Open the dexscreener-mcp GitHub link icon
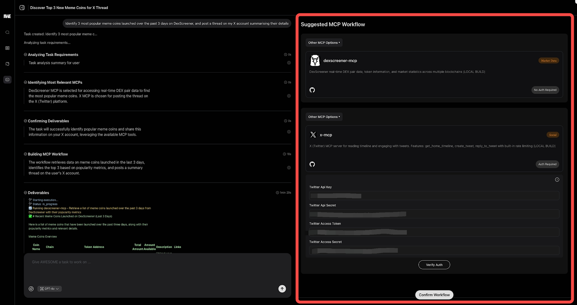This screenshot has width=577, height=305. click(x=312, y=90)
